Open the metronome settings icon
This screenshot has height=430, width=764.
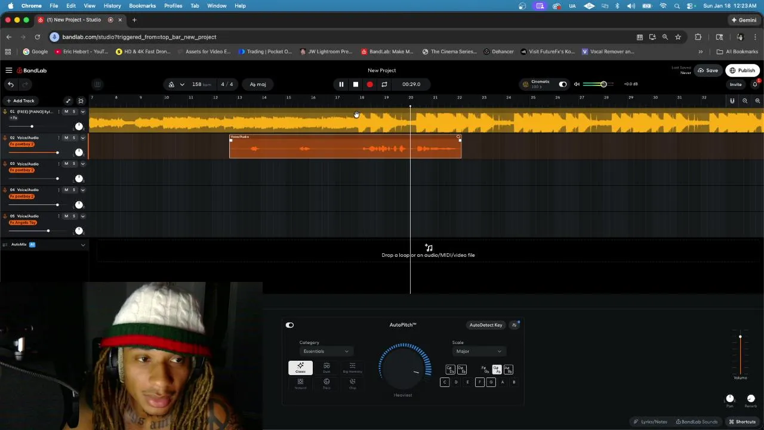171,84
